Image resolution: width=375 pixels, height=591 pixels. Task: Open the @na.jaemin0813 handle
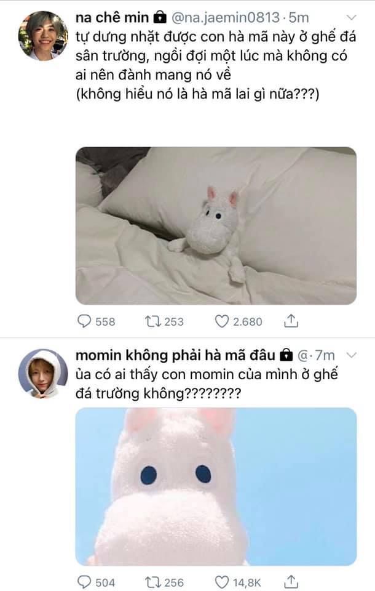click(x=226, y=17)
